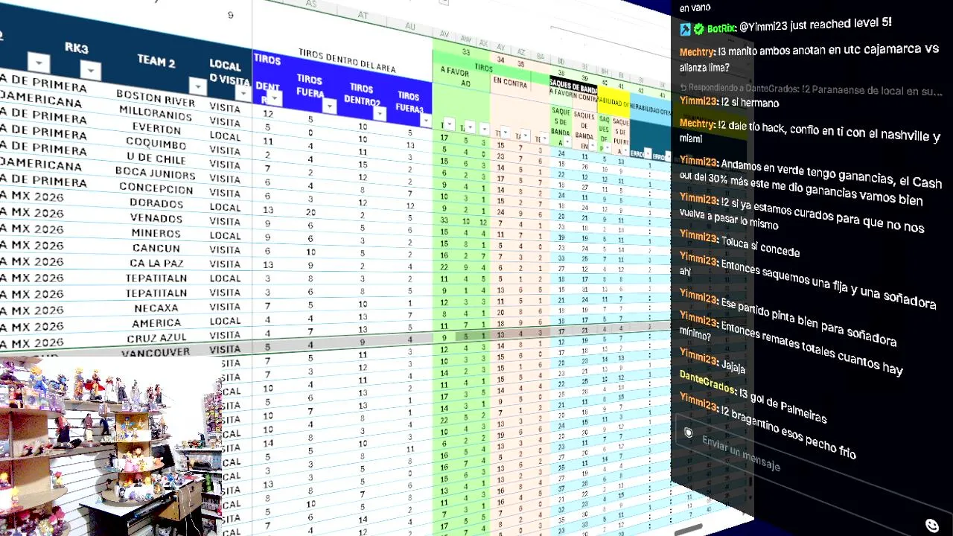Open Yimmi23 username on the Jajaja message
This screenshot has height=536, width=953.
tap(699, 357)
